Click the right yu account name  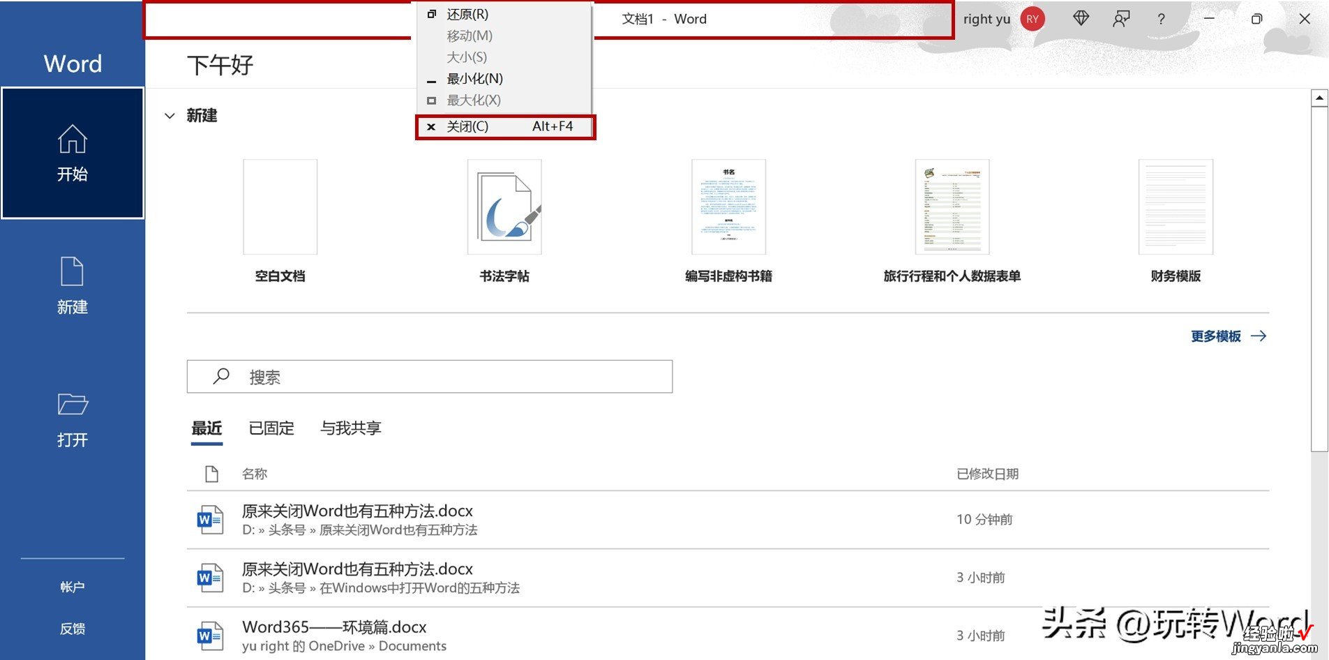click(x=986, y=19)
